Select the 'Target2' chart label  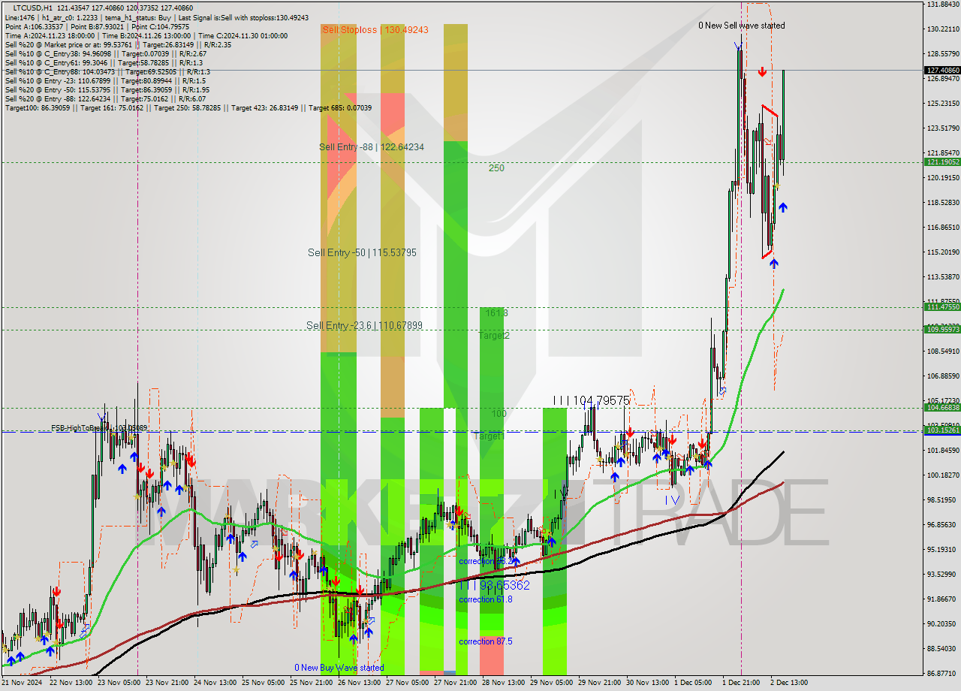[x=494, y=336]
